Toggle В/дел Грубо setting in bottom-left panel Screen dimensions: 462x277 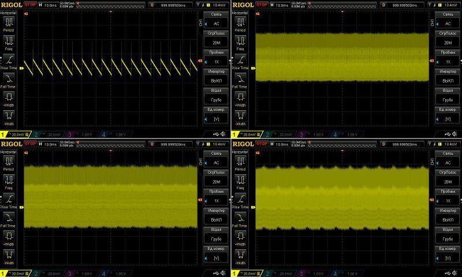coord(217,234)
